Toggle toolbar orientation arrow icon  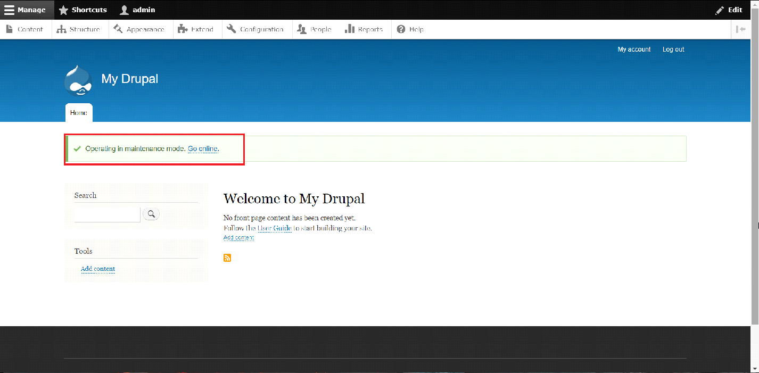pos(741,29)
